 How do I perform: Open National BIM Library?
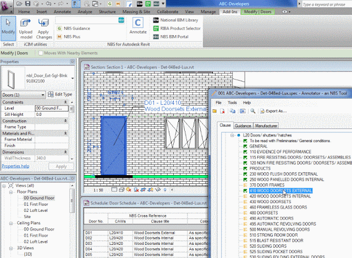[x=175, y=20]
